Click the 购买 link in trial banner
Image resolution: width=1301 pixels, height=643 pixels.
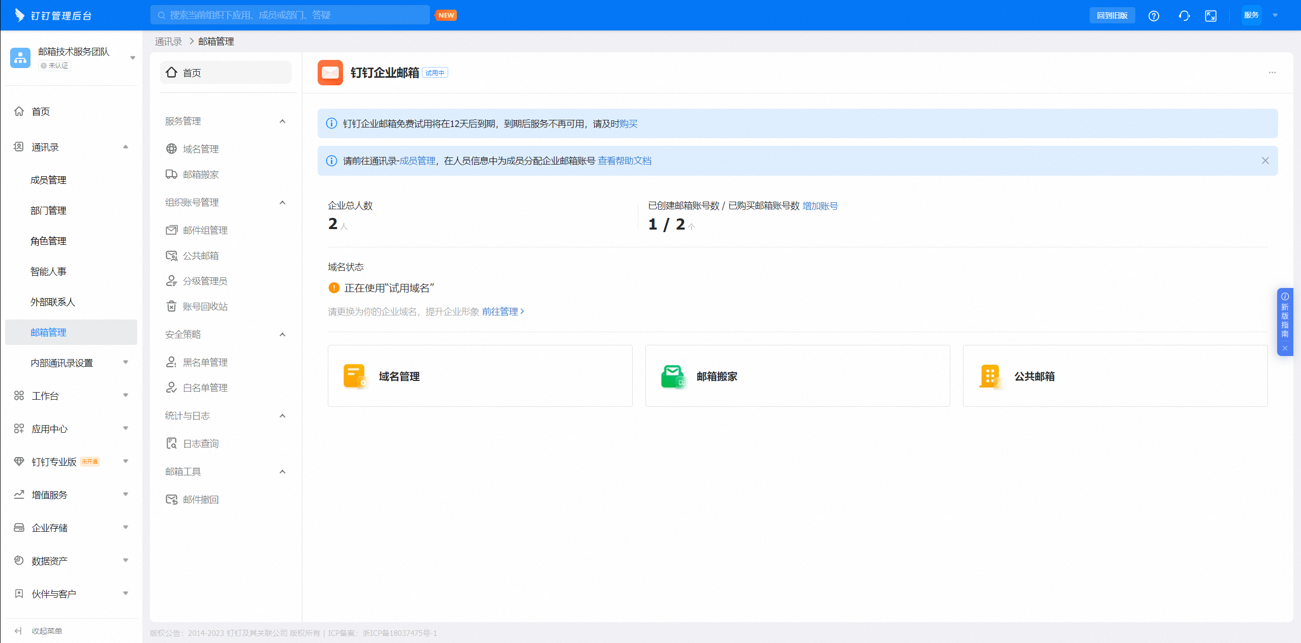click(x=628, y=124)
